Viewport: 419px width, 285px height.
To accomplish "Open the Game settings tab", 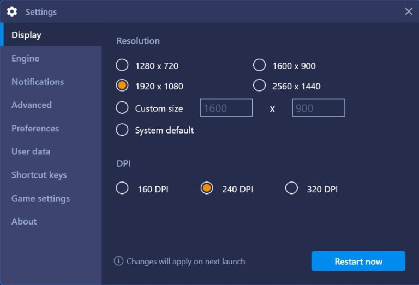I will pyautogui.click(x=51, y=198).
